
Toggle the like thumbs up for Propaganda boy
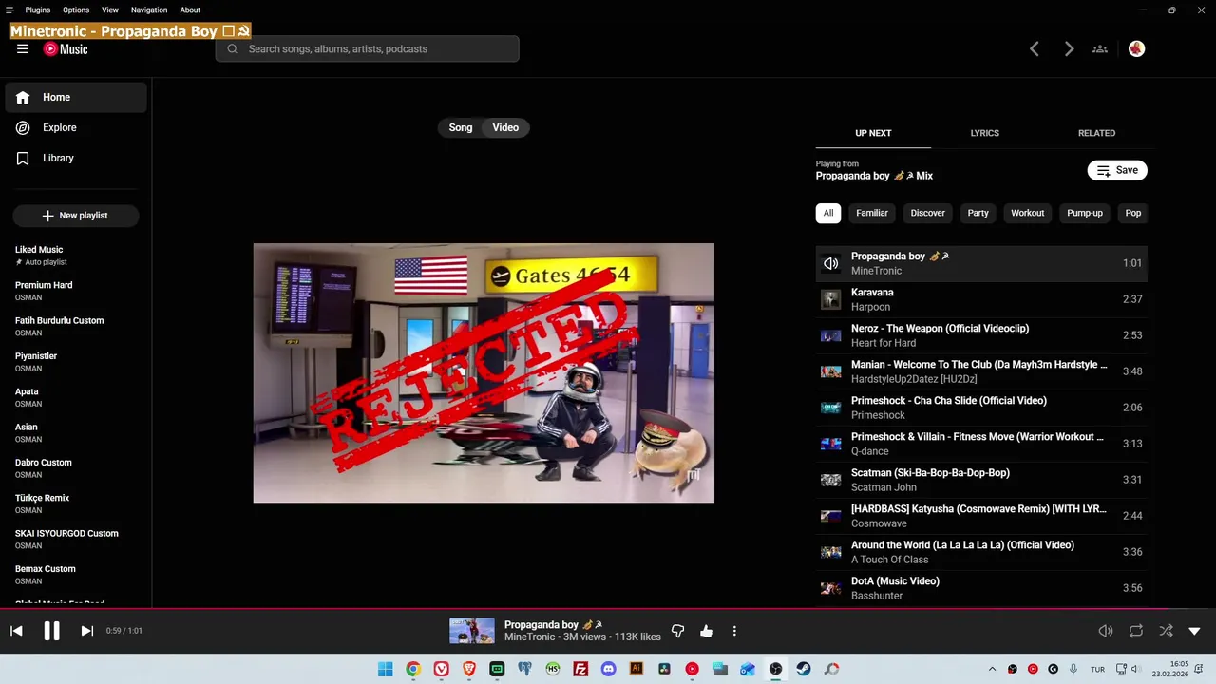[706, 631]
